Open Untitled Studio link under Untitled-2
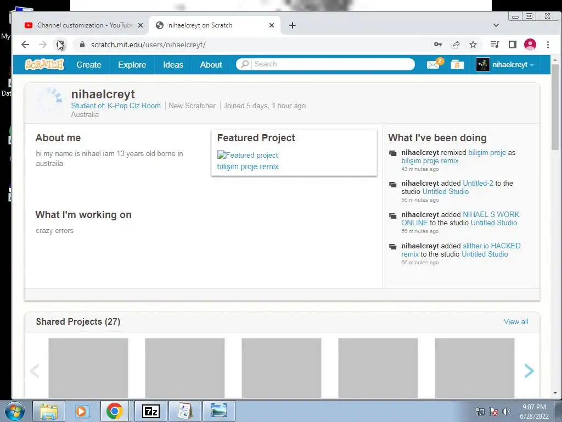The width and height of the screenshot is (562, 422). pyautogui.click(x=446, y=192)
